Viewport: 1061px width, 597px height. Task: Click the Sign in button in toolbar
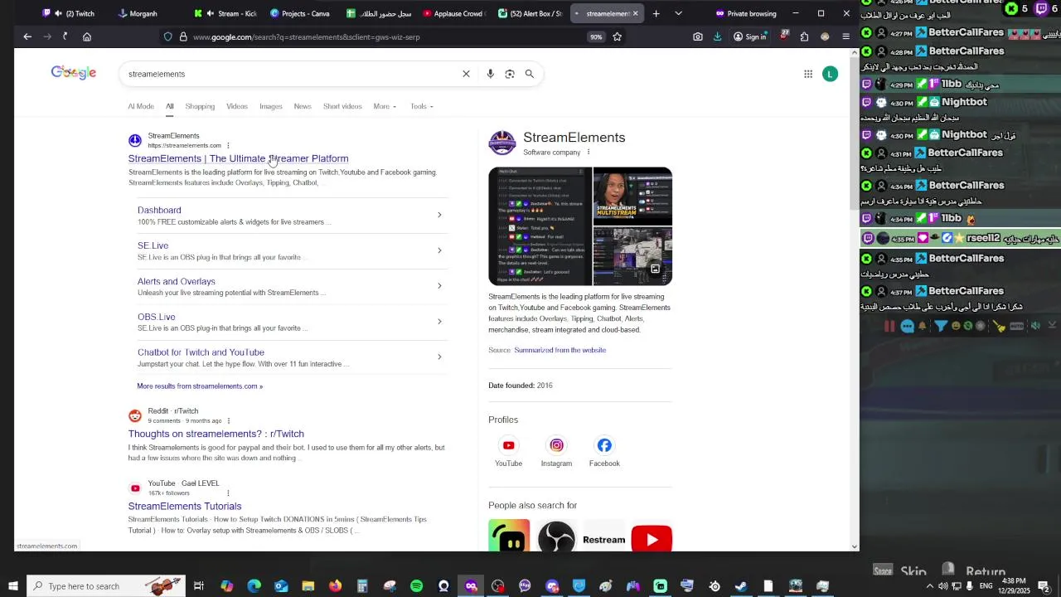coord(749,36)
